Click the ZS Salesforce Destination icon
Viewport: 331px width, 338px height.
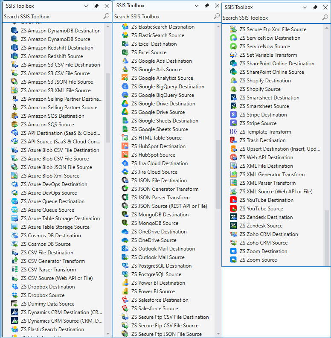coord(125,300)
